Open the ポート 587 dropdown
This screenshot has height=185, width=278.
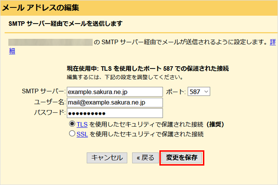click(x=199, y=92)
